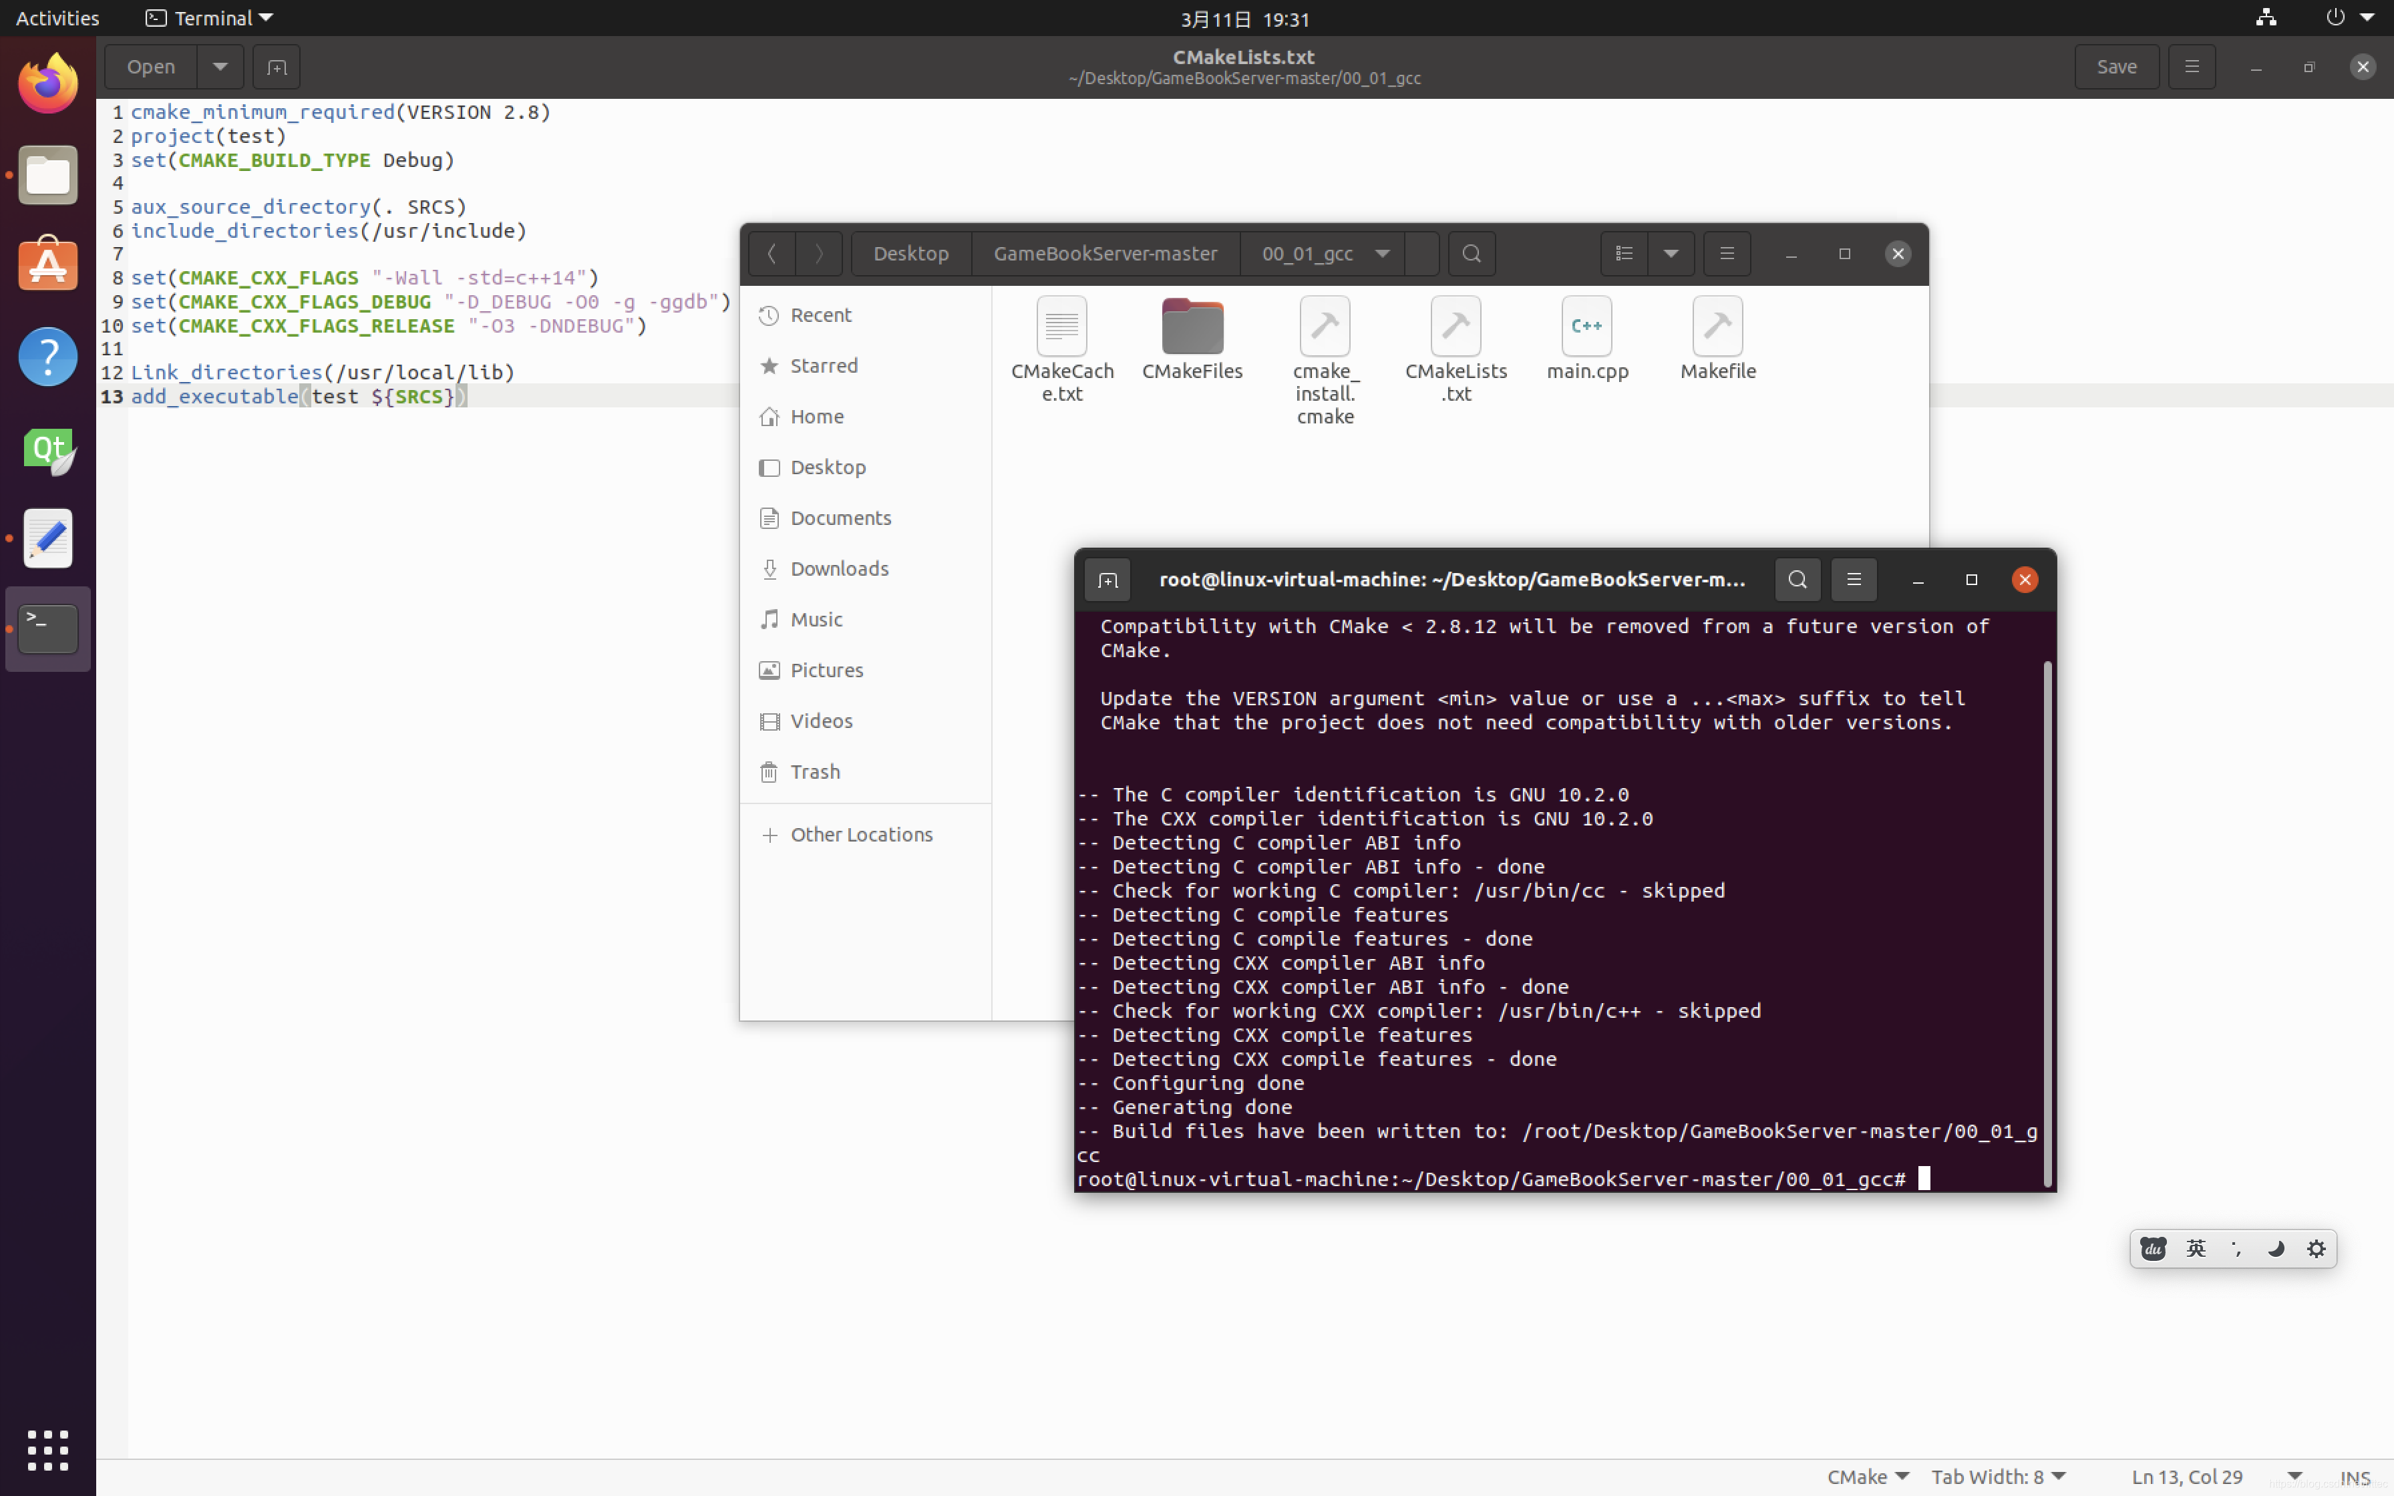2394x1496 pixels.
Task: Open Desktop in Files sidebar
Action: click(866, 467)
